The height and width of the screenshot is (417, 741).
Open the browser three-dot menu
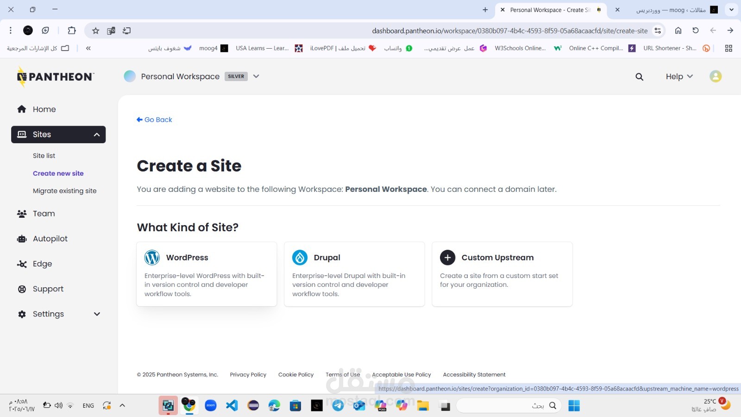[11, 31]
